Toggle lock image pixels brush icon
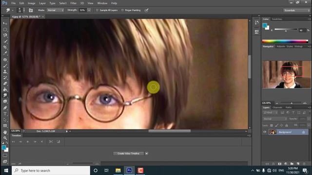 276,125
